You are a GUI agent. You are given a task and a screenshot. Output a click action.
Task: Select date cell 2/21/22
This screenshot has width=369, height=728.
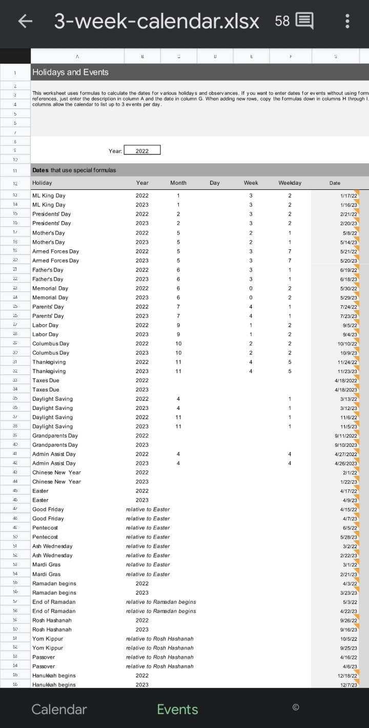[x=336, y=214]
